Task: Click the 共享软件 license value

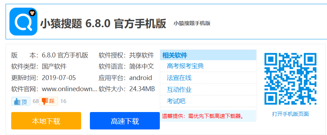Action: coord(142,55)
